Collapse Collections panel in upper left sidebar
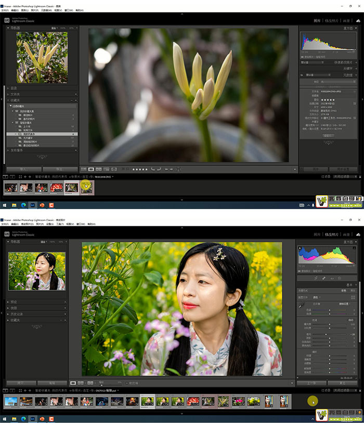Screen dimensions: 364x427 [8, 100]
